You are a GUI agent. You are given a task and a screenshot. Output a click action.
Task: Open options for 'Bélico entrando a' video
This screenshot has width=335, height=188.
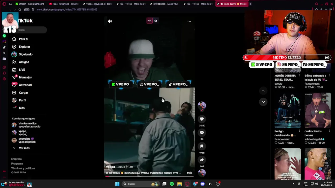pos(329,76)
